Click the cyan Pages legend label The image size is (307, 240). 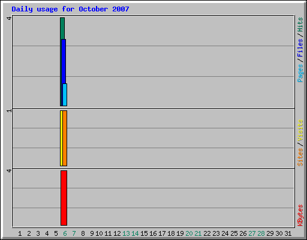tap(300, 73)
